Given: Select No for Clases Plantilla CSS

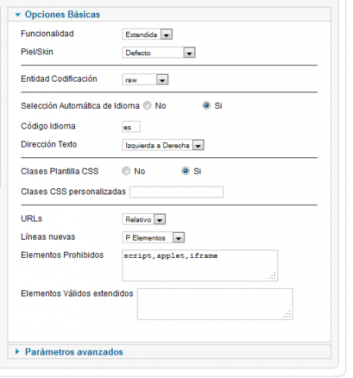Looking at the screenshot, I should [x=126, y=171].
